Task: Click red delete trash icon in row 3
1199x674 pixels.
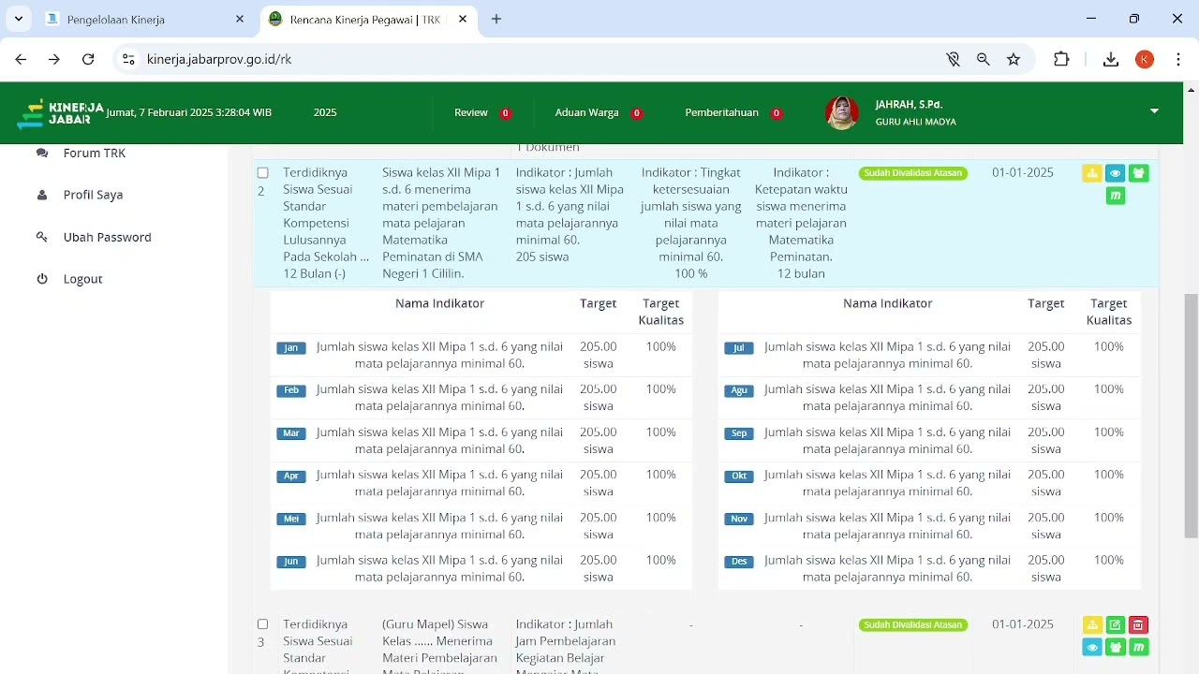Action: pyautogui.click(x=1138, y=625)
